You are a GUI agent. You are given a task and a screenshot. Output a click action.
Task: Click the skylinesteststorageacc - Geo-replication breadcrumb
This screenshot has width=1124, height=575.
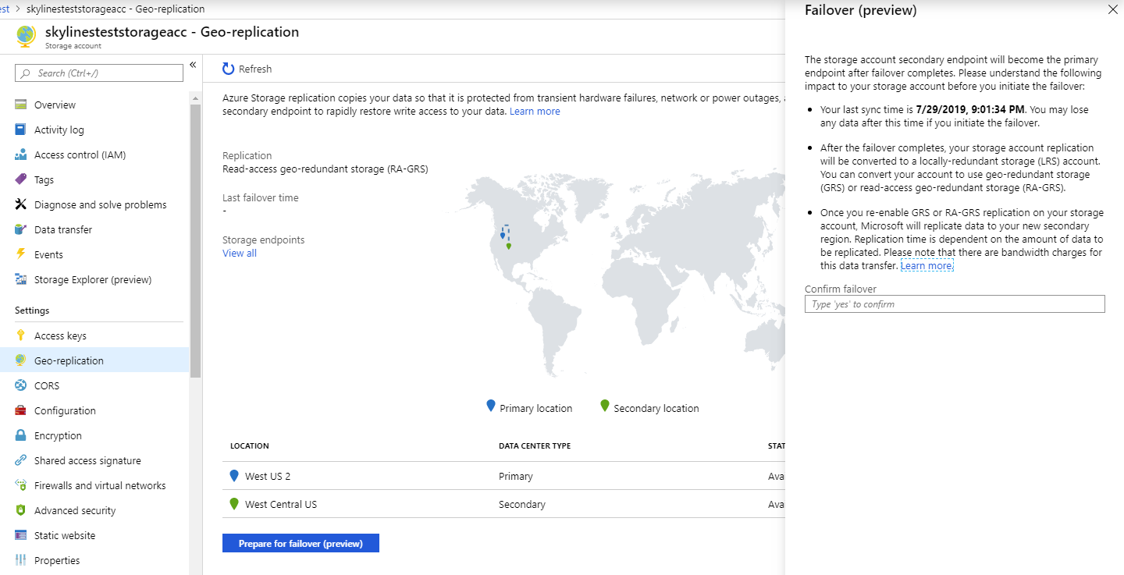click(x=116, y=9)
